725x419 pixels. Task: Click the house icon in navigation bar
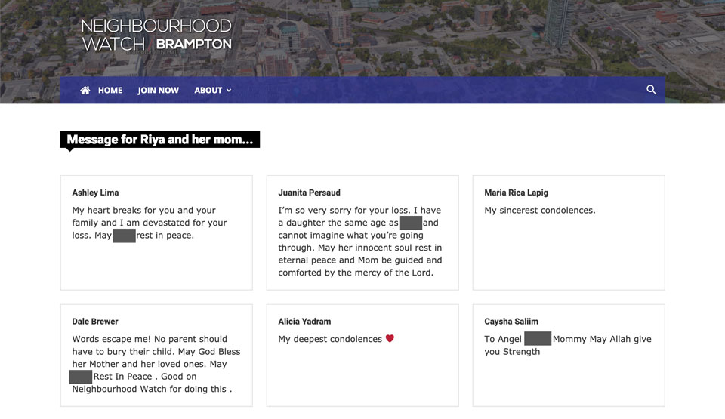coord(85,91)
